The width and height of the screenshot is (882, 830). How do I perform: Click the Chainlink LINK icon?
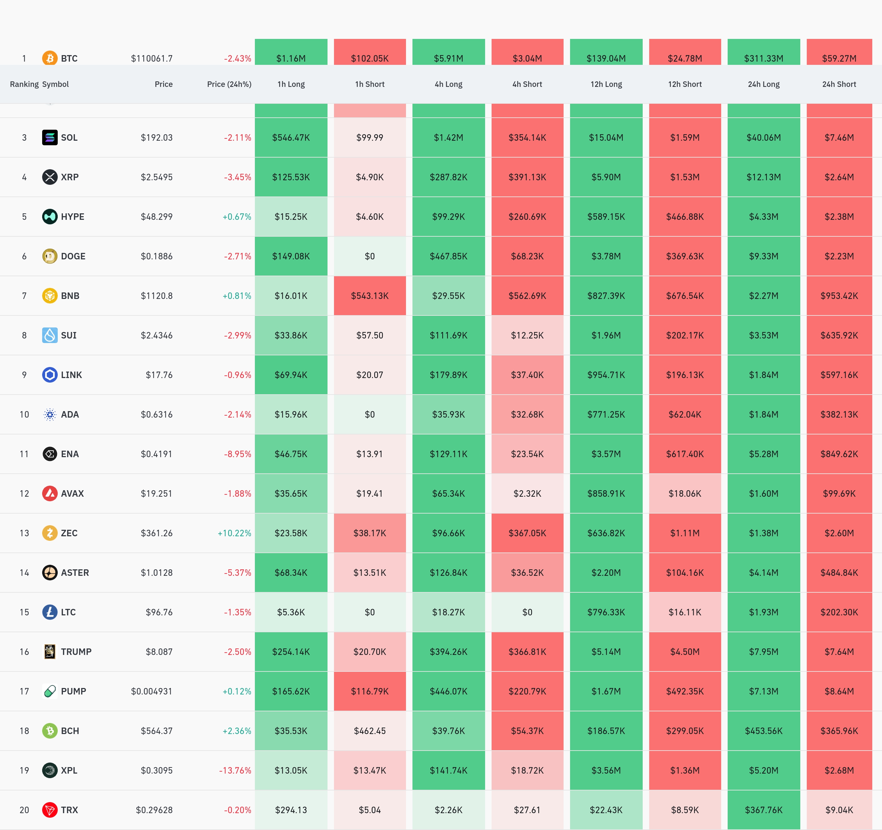50,375
